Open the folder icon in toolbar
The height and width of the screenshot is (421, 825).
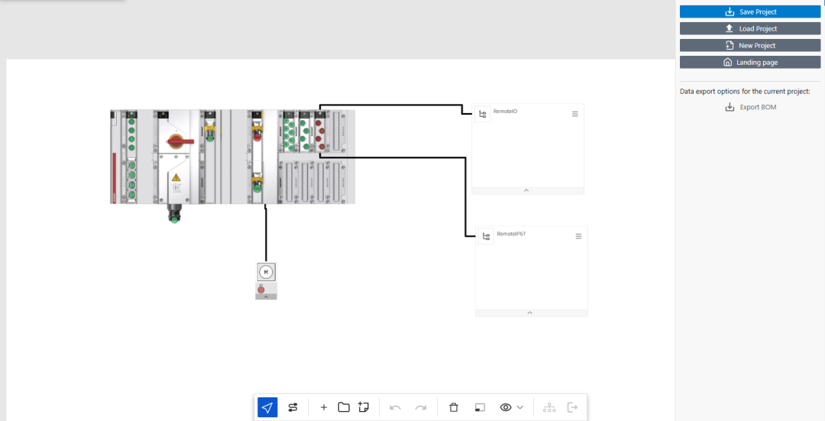pos(344,407)
